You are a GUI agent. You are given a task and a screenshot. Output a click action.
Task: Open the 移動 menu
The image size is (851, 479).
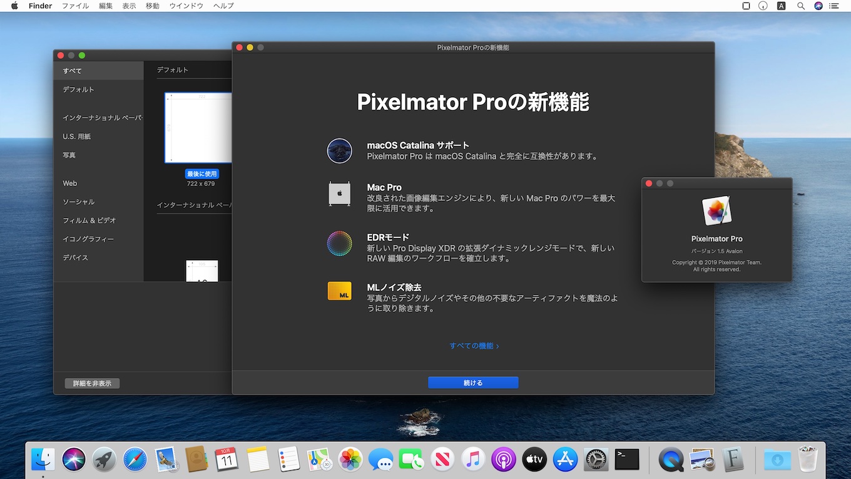152,6
